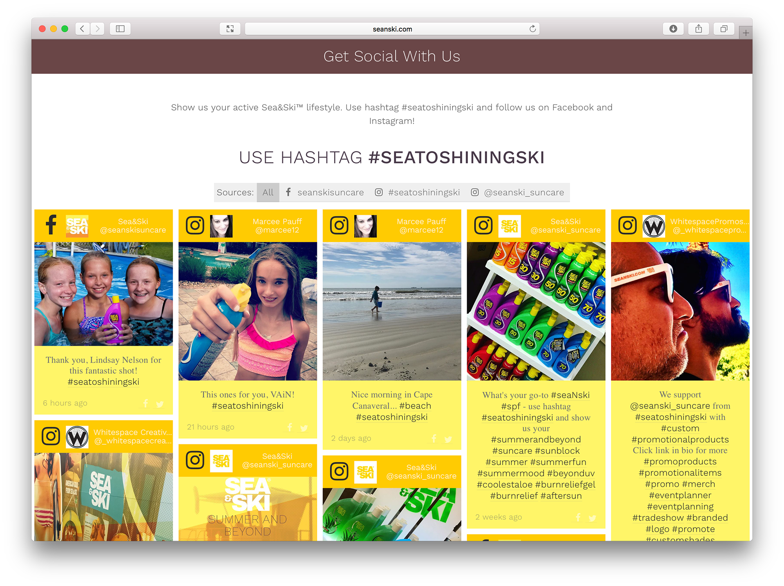Viewport: 784px width, 586px height.
Task: Open the Safari downloads icon
Action: pyautogui.click(x=673, y=29)
